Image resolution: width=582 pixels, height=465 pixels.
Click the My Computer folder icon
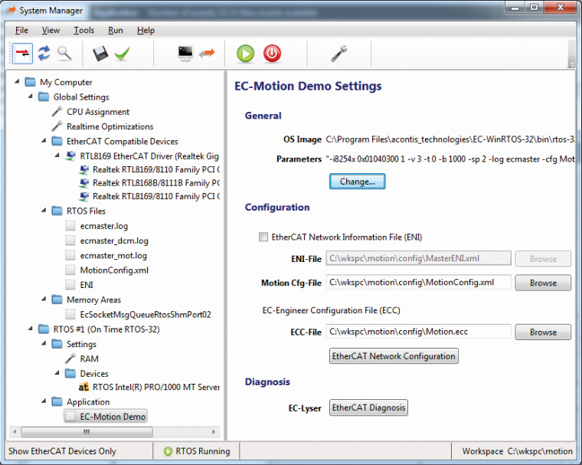31,82
